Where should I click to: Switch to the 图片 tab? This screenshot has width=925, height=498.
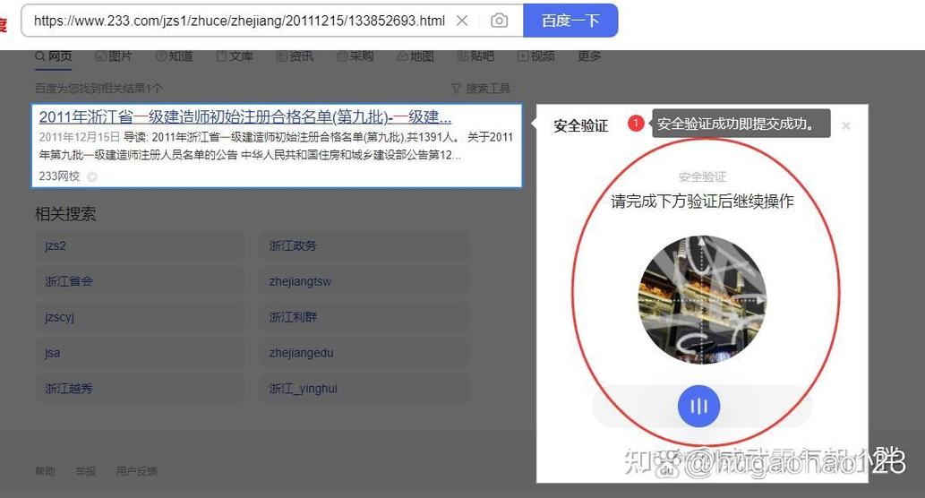[114, 56]
